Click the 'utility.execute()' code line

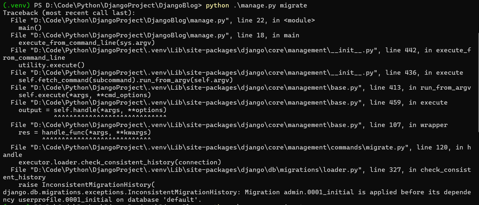[51, 65]
